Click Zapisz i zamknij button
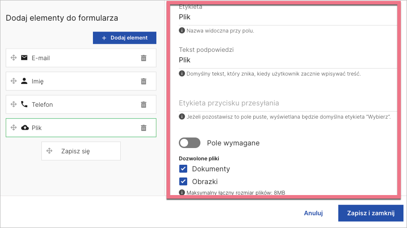 370,213
